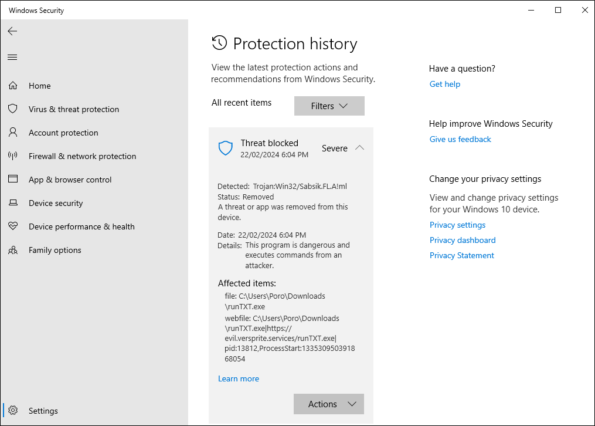Click the App & browser control window icon
Image resolution: width=595 pixels, height=426 pixels.
click(x=13, y=179)
